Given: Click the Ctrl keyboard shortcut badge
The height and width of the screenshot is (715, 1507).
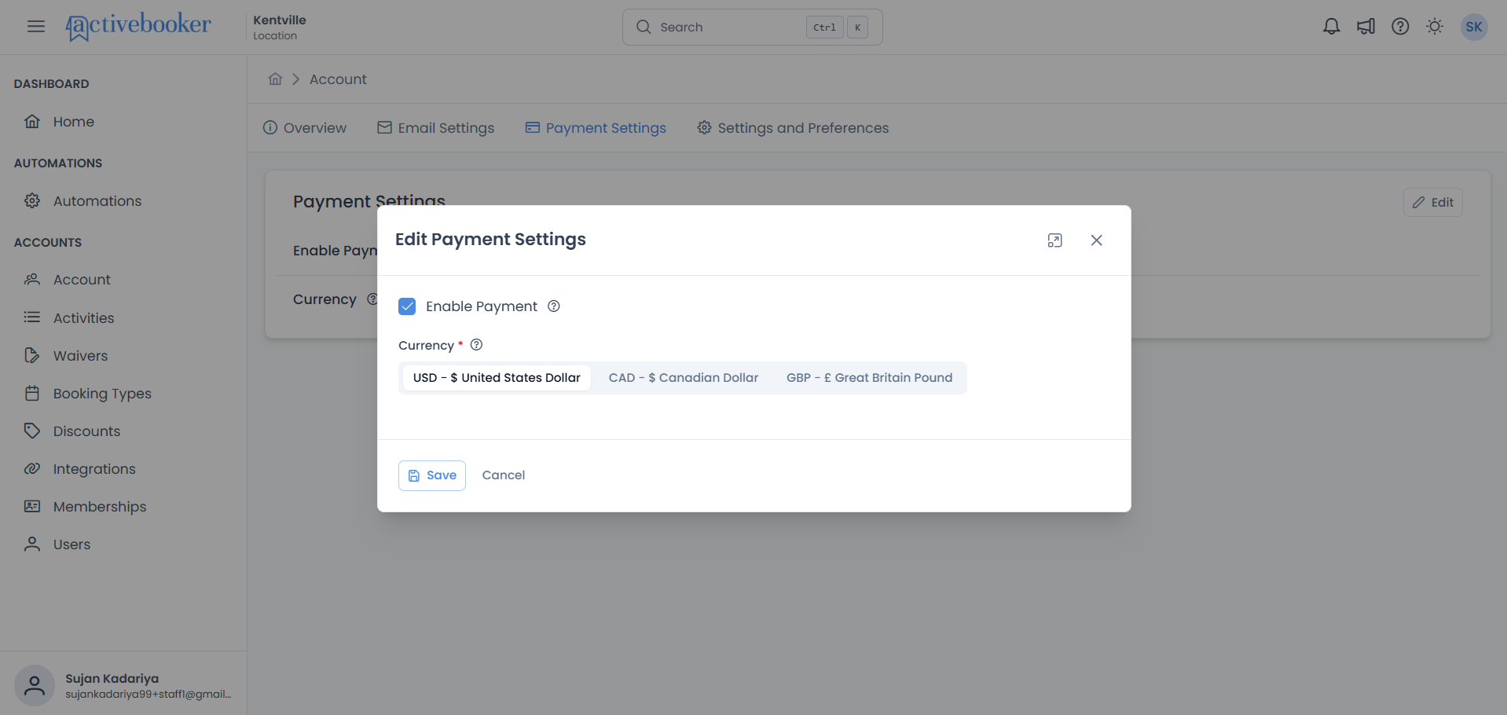Looking at the screenshot, I should (x=824, y=27).
